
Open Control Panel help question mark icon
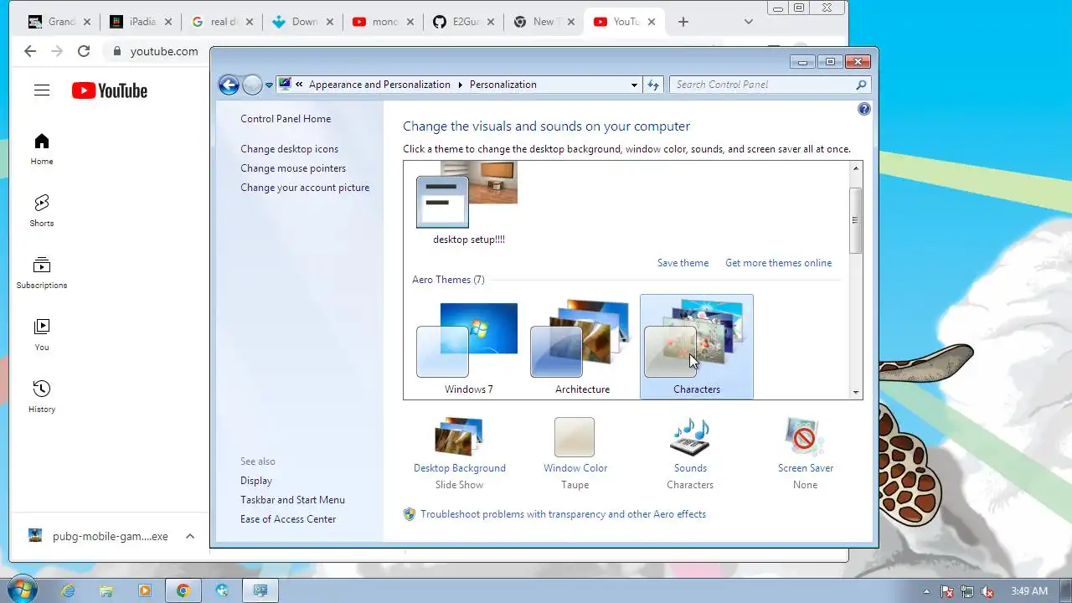click(864, 109)
